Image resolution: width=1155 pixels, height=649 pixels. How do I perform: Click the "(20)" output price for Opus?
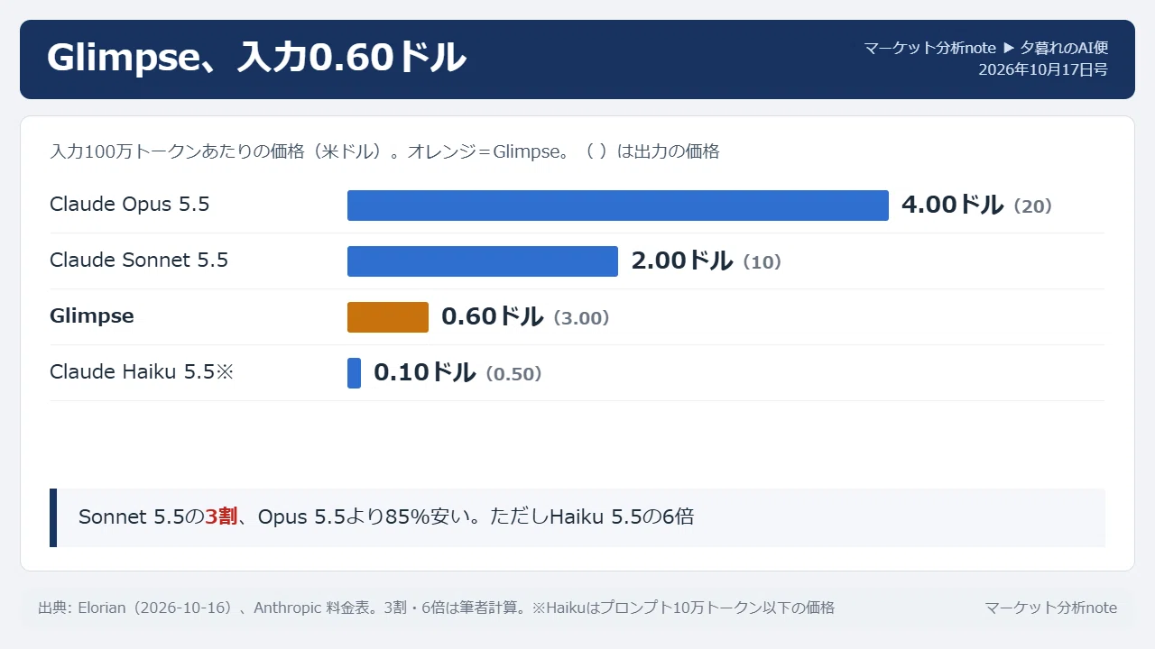point(1032,206)
